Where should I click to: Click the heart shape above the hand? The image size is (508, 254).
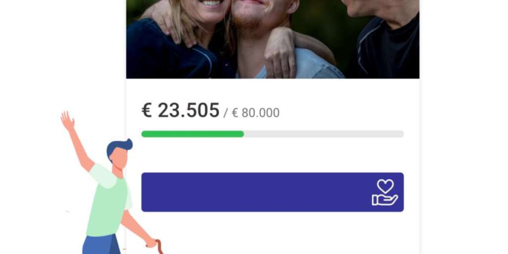[385, 186]
